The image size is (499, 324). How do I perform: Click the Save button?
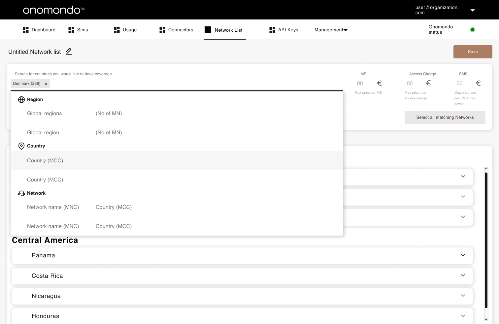(x=473, y=51)
